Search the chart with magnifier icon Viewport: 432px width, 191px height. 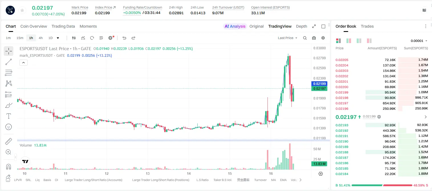pos(305,38)
